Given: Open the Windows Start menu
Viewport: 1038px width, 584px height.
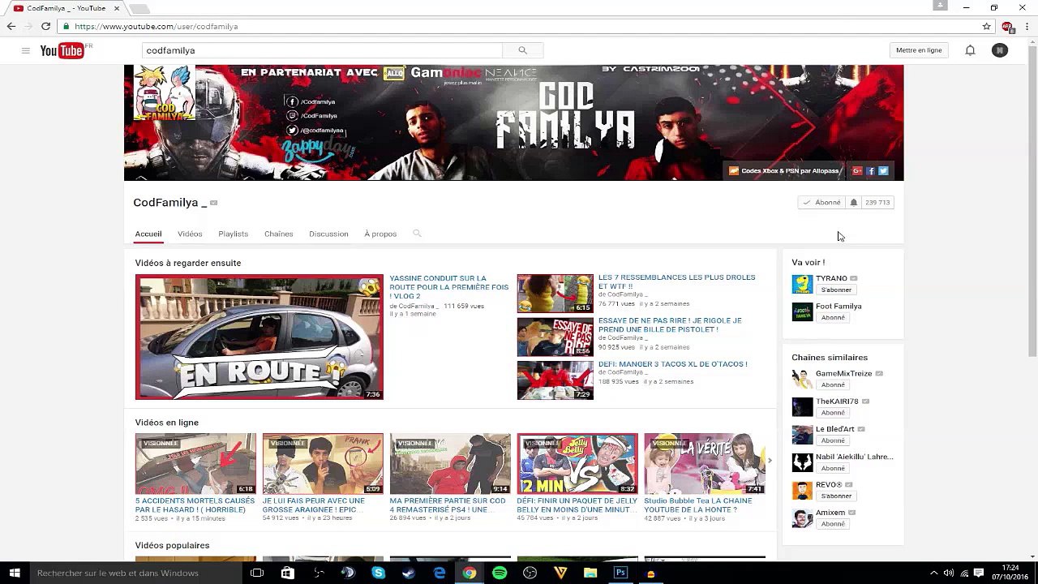Looking at the screenshot, I should (x=14, y=573).
